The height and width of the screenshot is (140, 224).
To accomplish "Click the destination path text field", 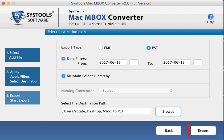I will (x=106, y=111).
